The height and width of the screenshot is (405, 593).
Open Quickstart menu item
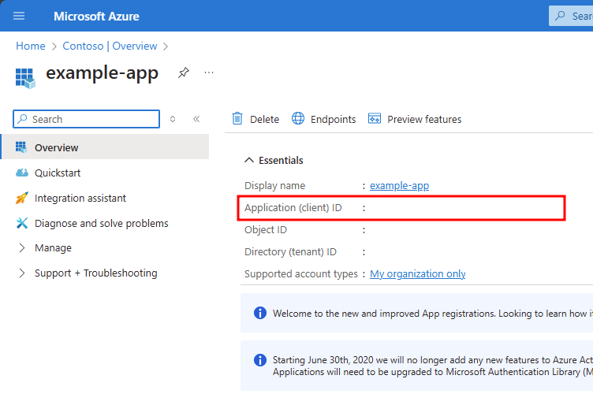pos(58,173)
